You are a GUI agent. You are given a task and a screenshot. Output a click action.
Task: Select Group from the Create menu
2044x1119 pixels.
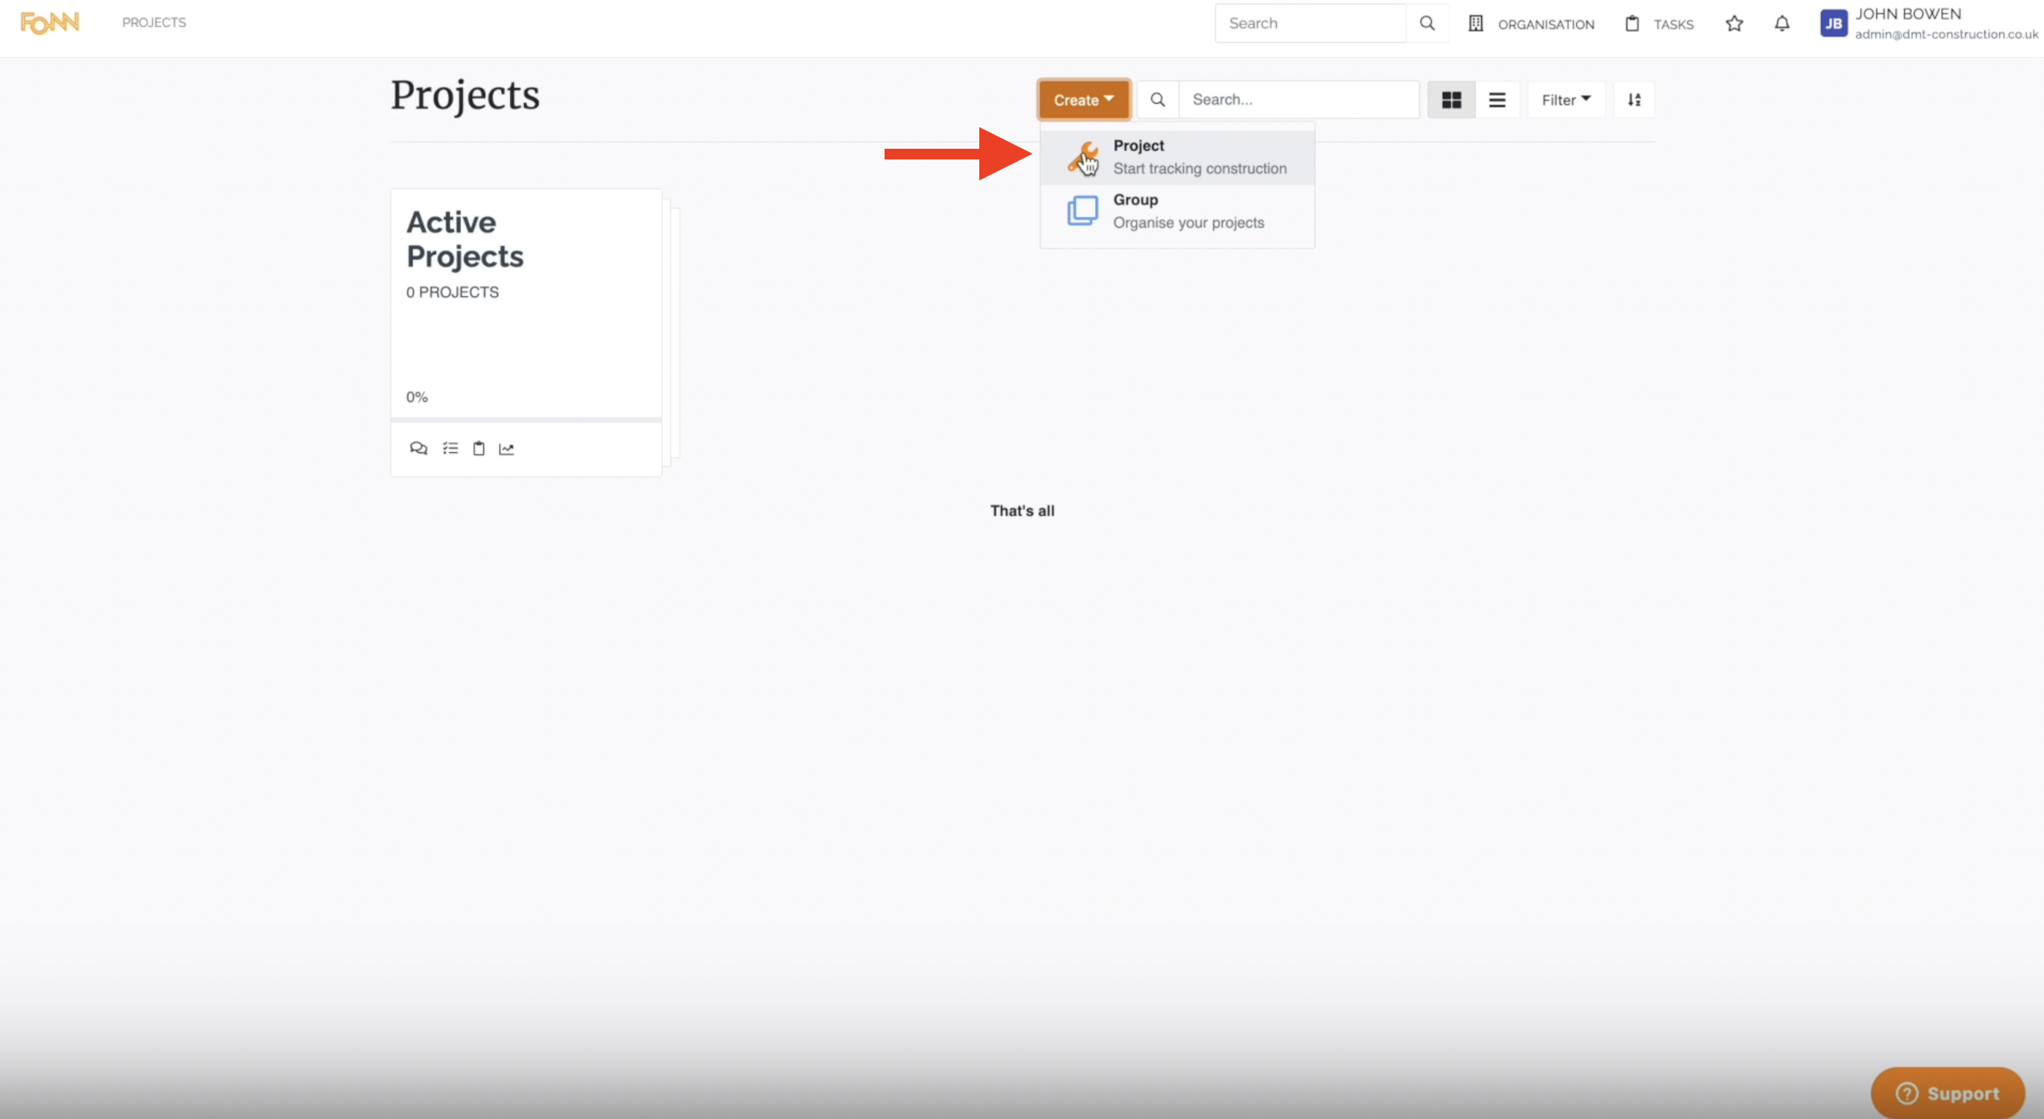(x=1177, y=211)
